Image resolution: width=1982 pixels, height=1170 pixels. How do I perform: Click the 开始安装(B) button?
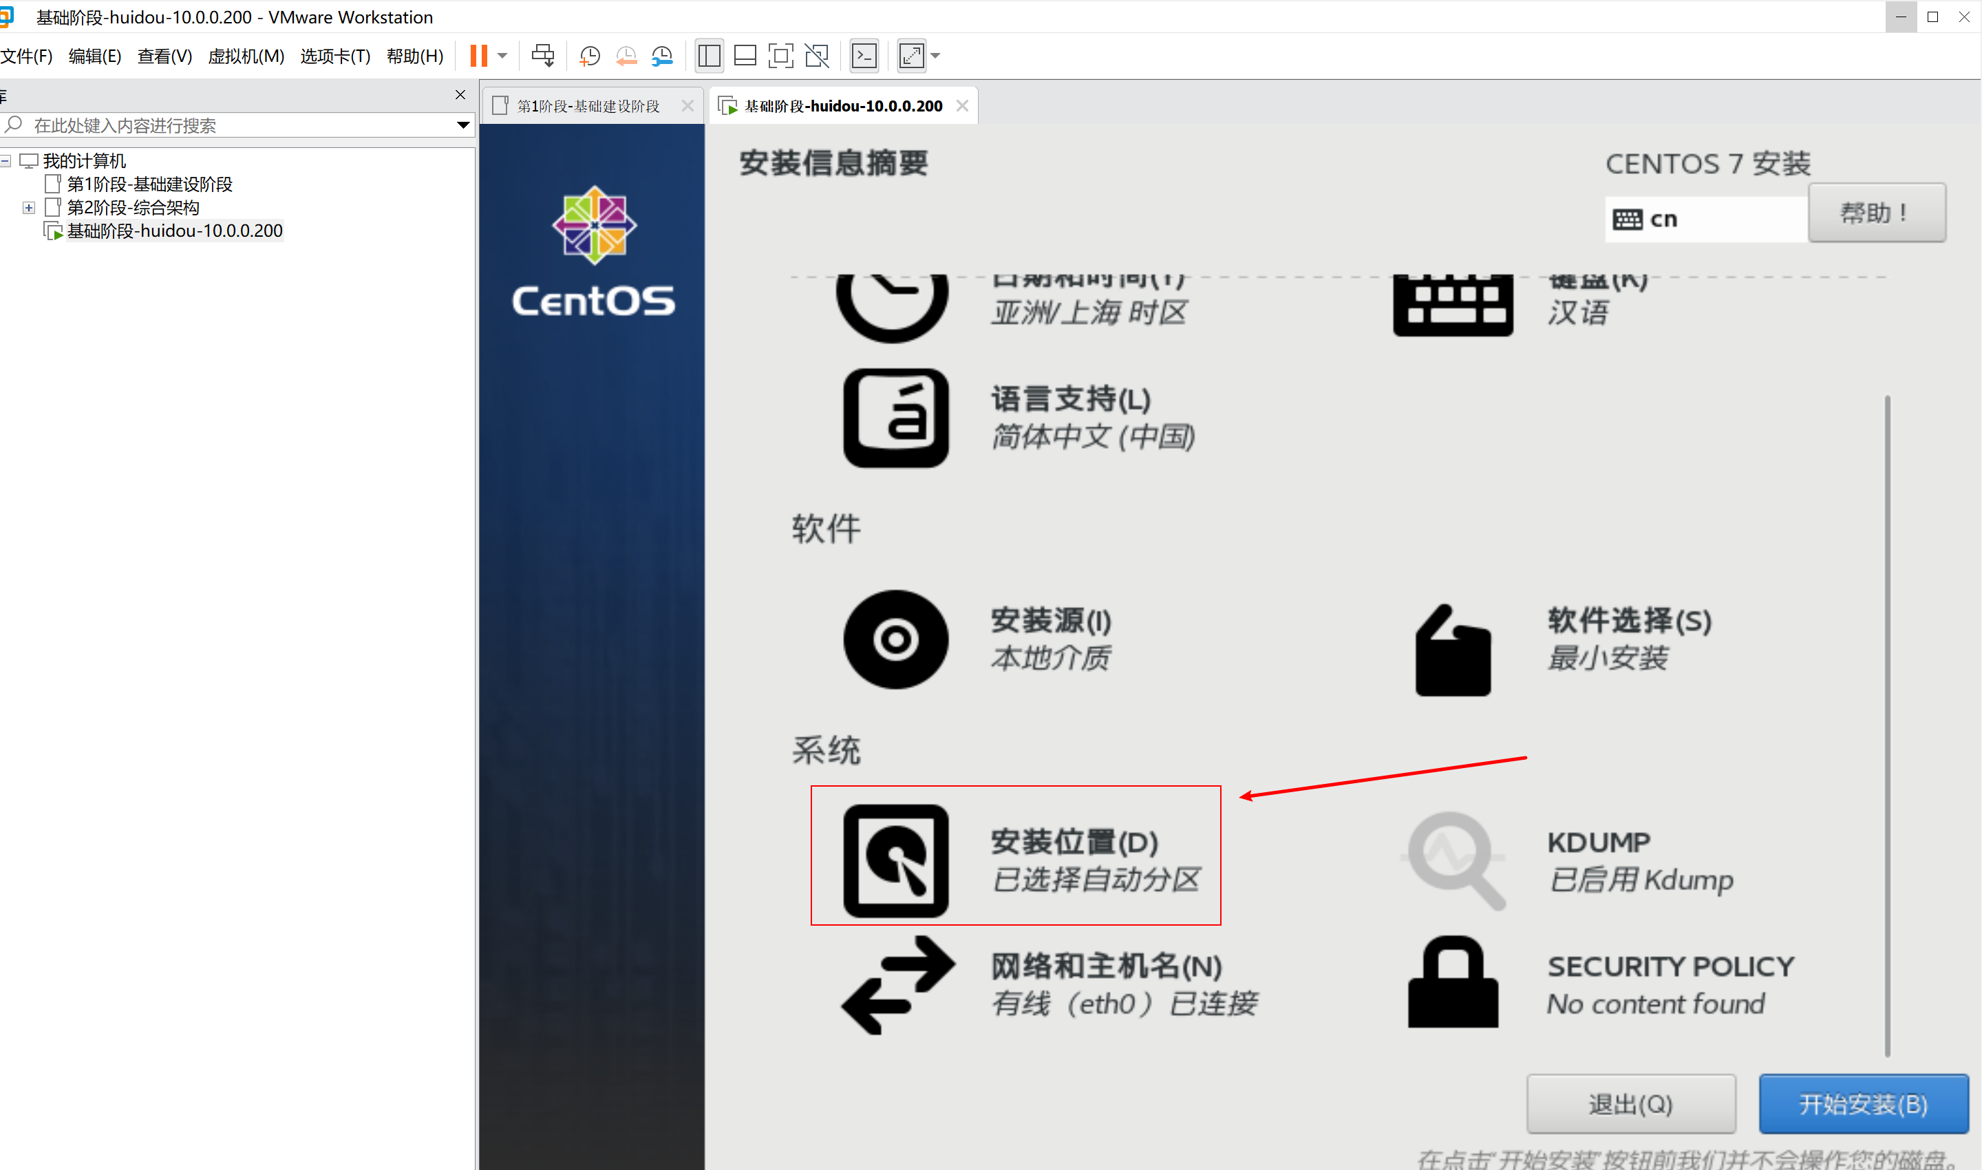pyautogui.click(x=1862, y=1103)
